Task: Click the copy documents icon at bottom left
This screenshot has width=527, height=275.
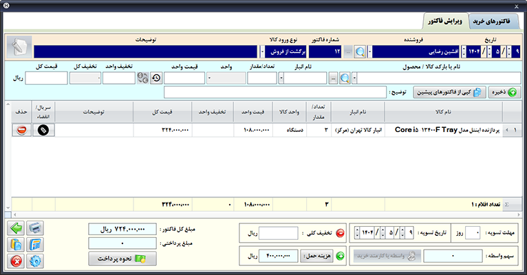Action: 16,245
